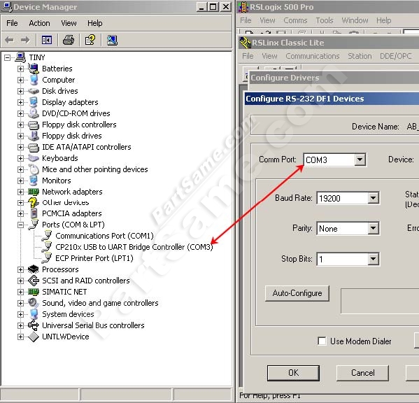Select the Keyboards icon
This screenshot has height=403, width=419.
[x=34, y=158]
